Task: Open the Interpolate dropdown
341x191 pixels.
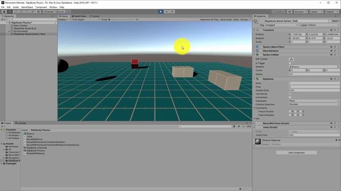Action: click(314, 101)
